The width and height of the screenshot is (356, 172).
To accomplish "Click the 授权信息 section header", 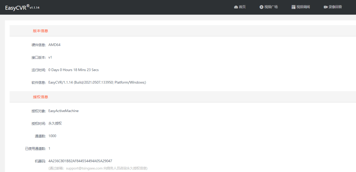I will [x=40, y=97].
